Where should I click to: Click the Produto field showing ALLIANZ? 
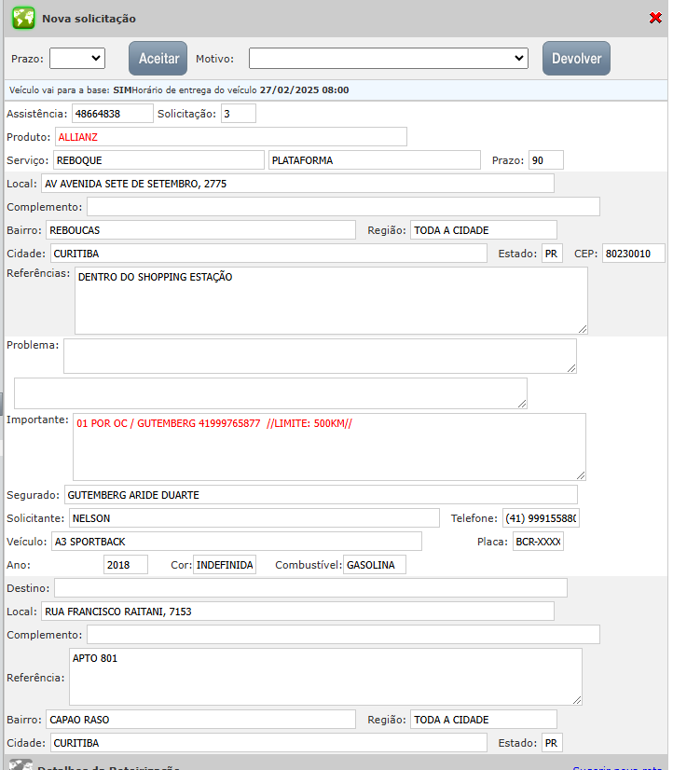pos(230,137)
